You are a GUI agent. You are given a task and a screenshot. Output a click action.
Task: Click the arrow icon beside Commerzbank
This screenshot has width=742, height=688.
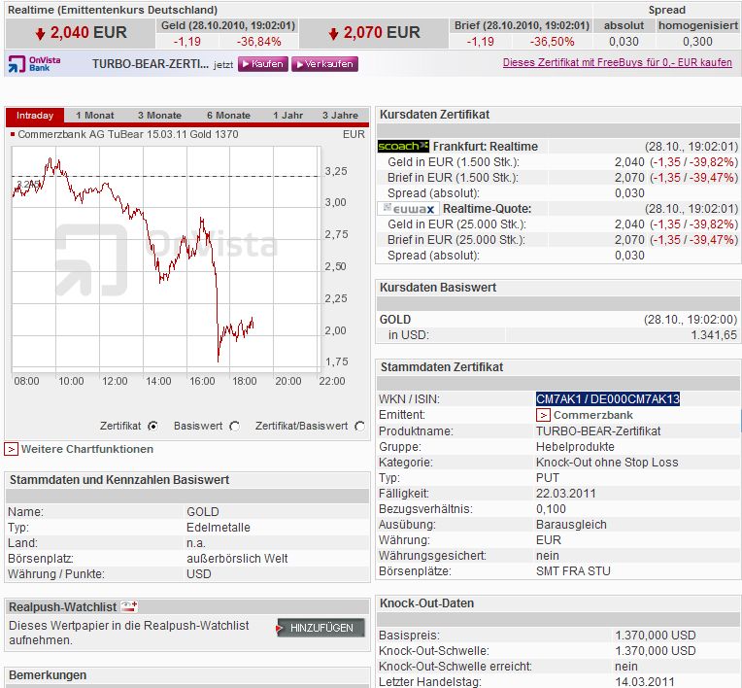point(543,415)
